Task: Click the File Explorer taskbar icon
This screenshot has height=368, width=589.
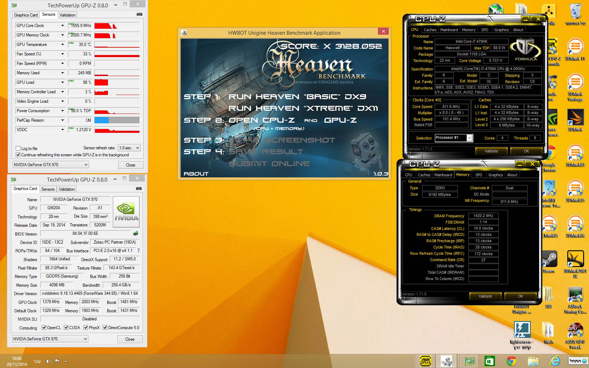Action: coord(533,361)
